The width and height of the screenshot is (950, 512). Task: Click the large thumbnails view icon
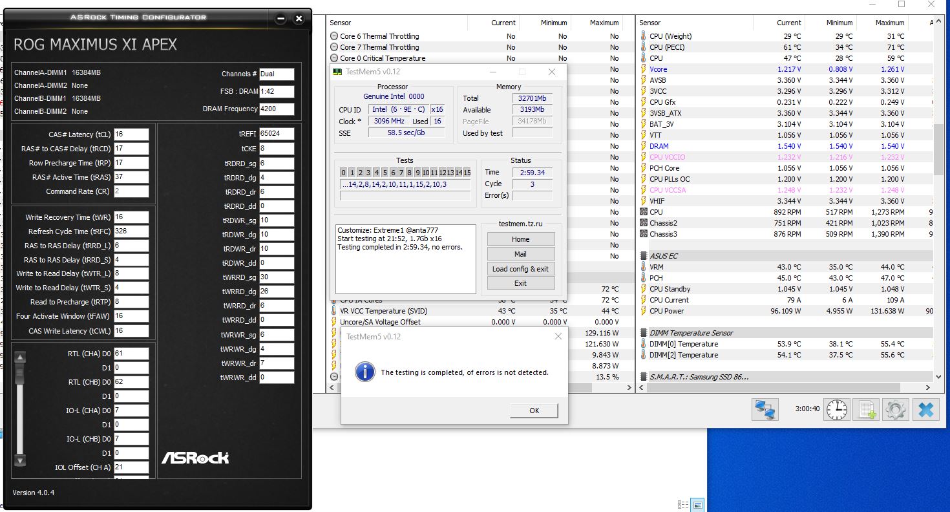pos(697,504)
